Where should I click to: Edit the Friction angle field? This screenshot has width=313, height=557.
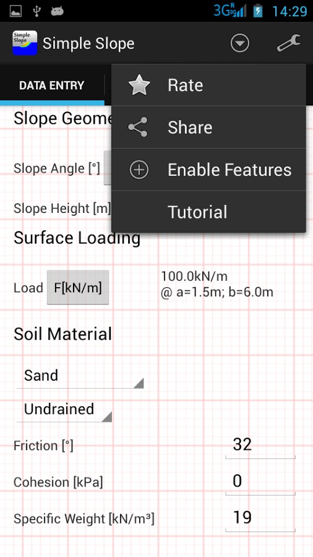[x=260, y=446]
